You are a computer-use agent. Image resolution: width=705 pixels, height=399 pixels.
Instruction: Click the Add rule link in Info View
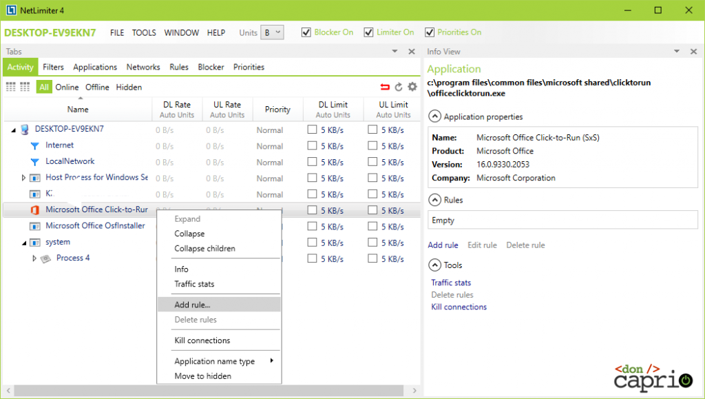pos(443,245)
